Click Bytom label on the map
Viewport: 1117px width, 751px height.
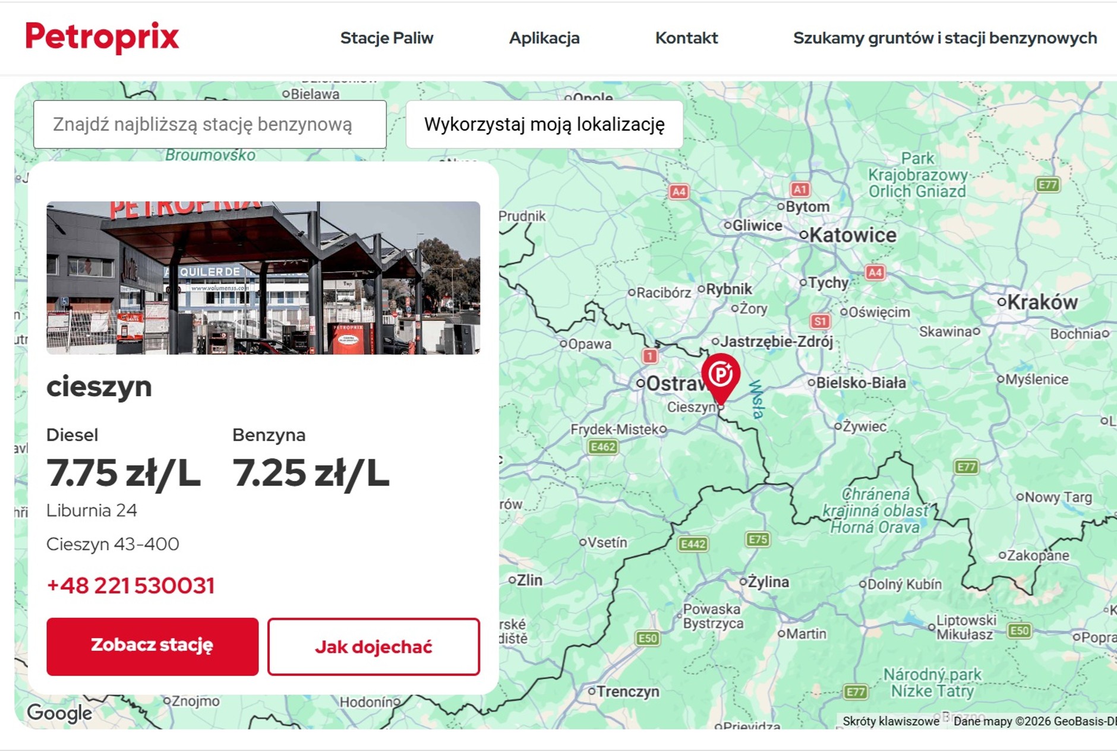coord(807,207)
